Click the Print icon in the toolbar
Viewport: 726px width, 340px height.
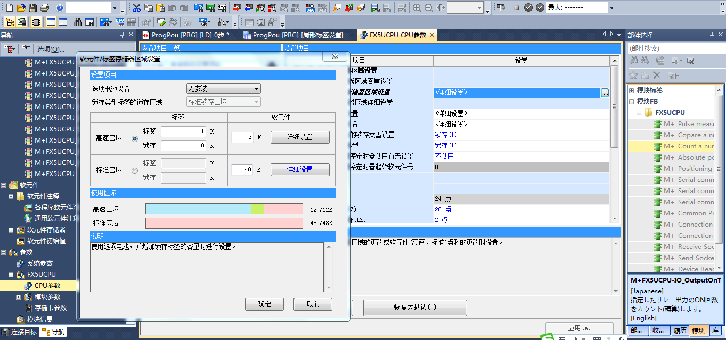coord(45,7)
